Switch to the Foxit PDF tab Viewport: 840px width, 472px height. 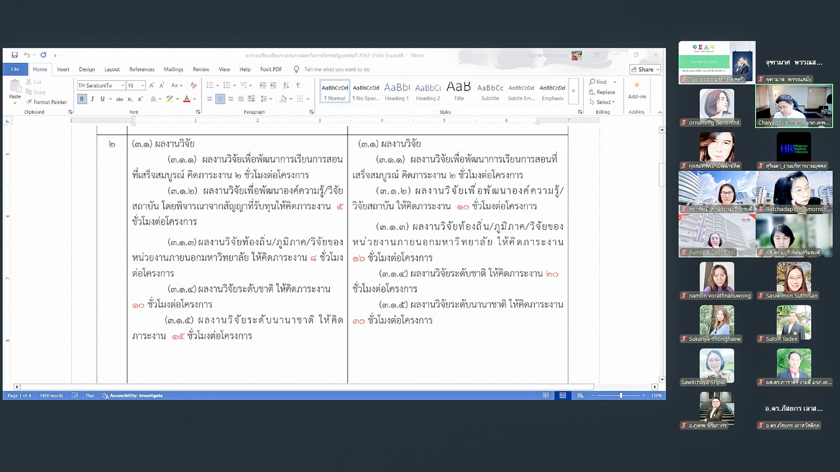271,69
